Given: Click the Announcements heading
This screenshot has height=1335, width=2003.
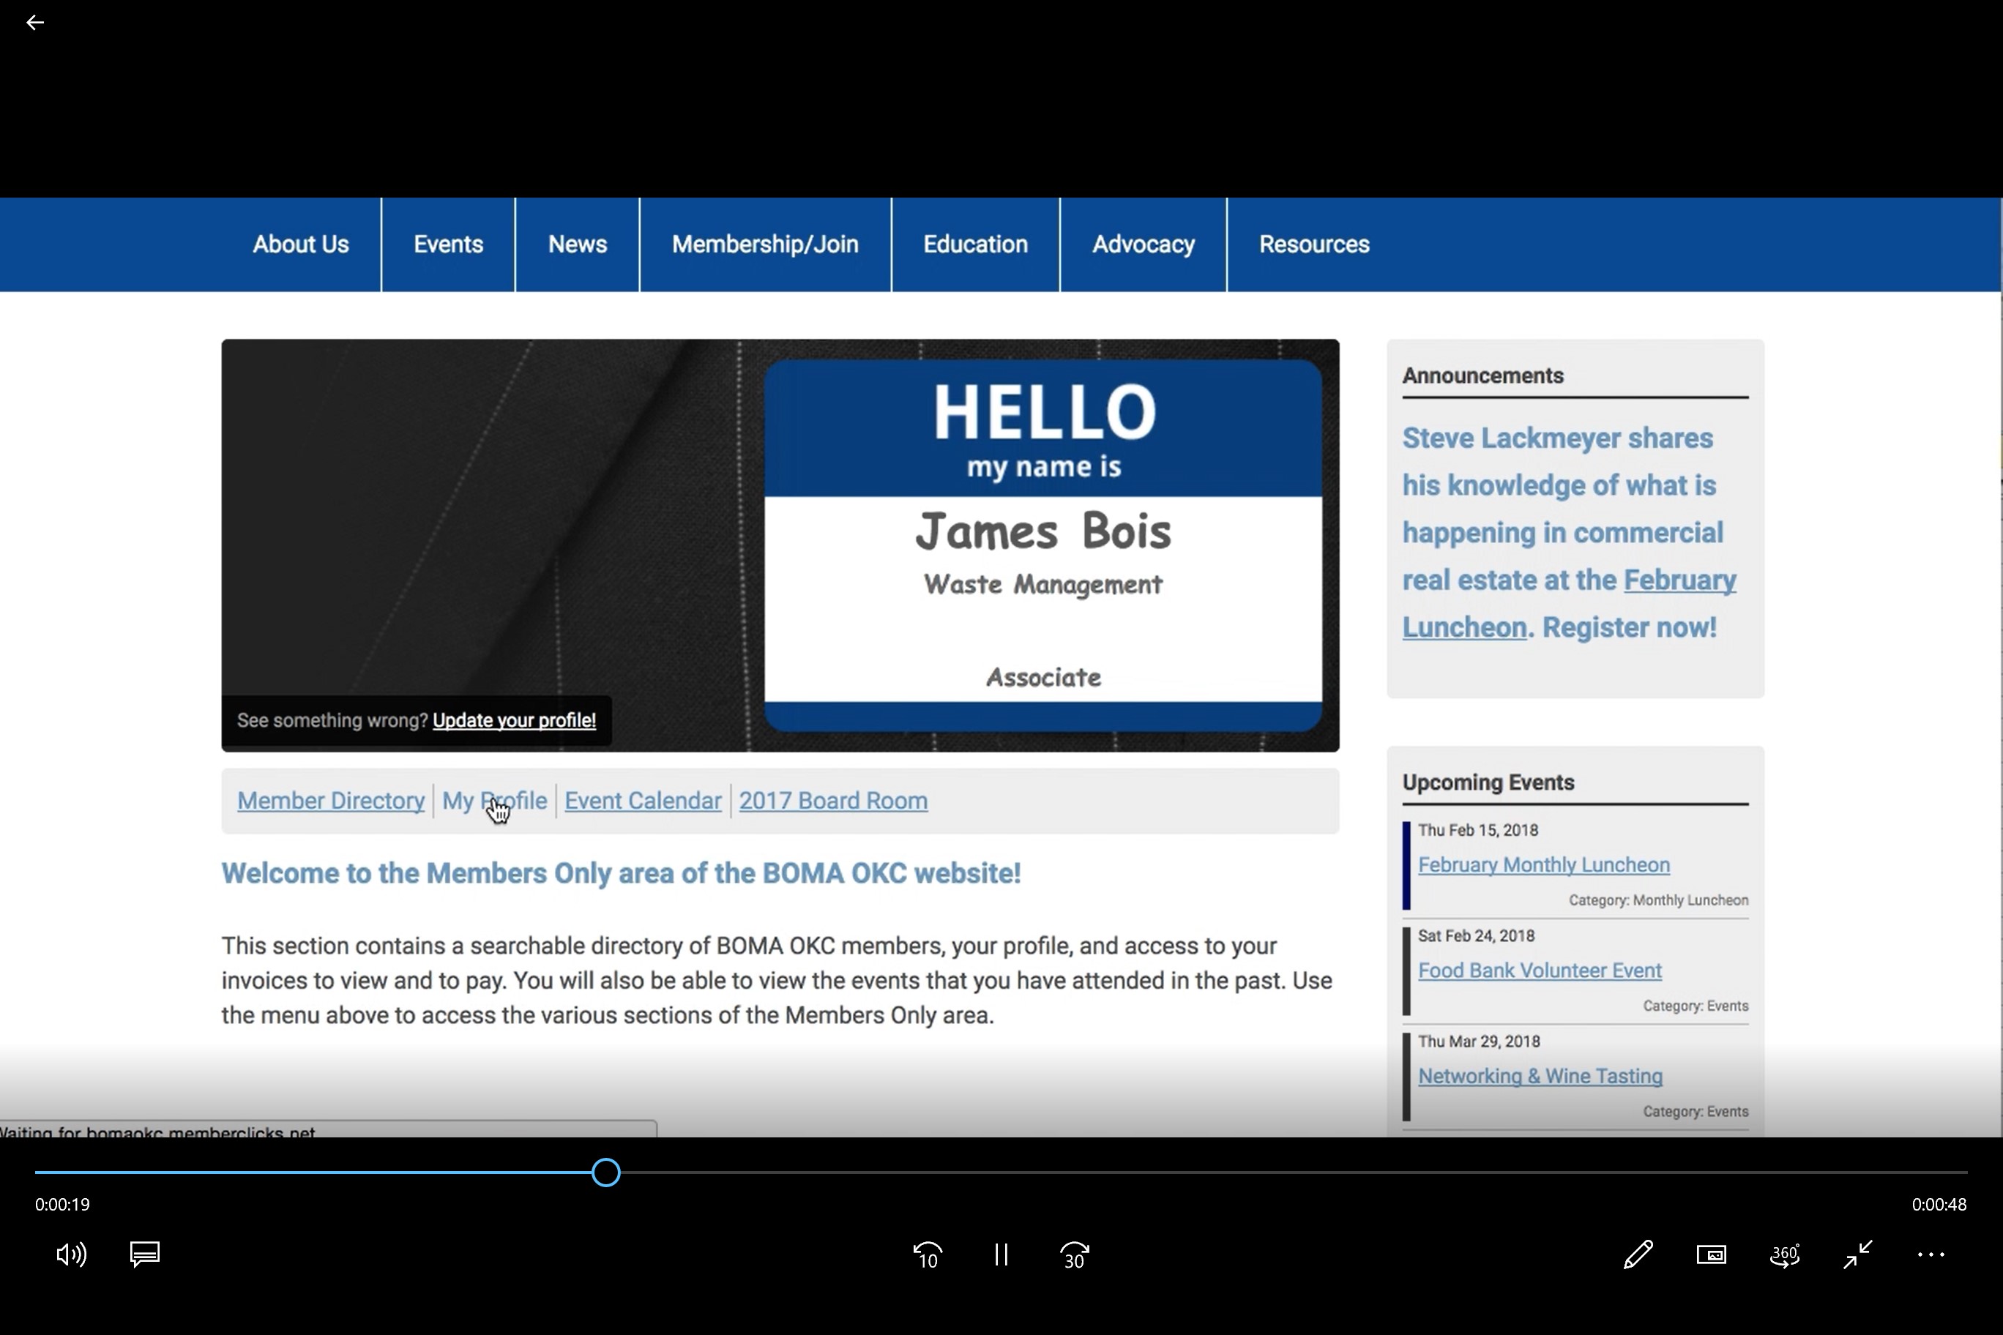Looking at the screenshot, I should click(1482, 375).
